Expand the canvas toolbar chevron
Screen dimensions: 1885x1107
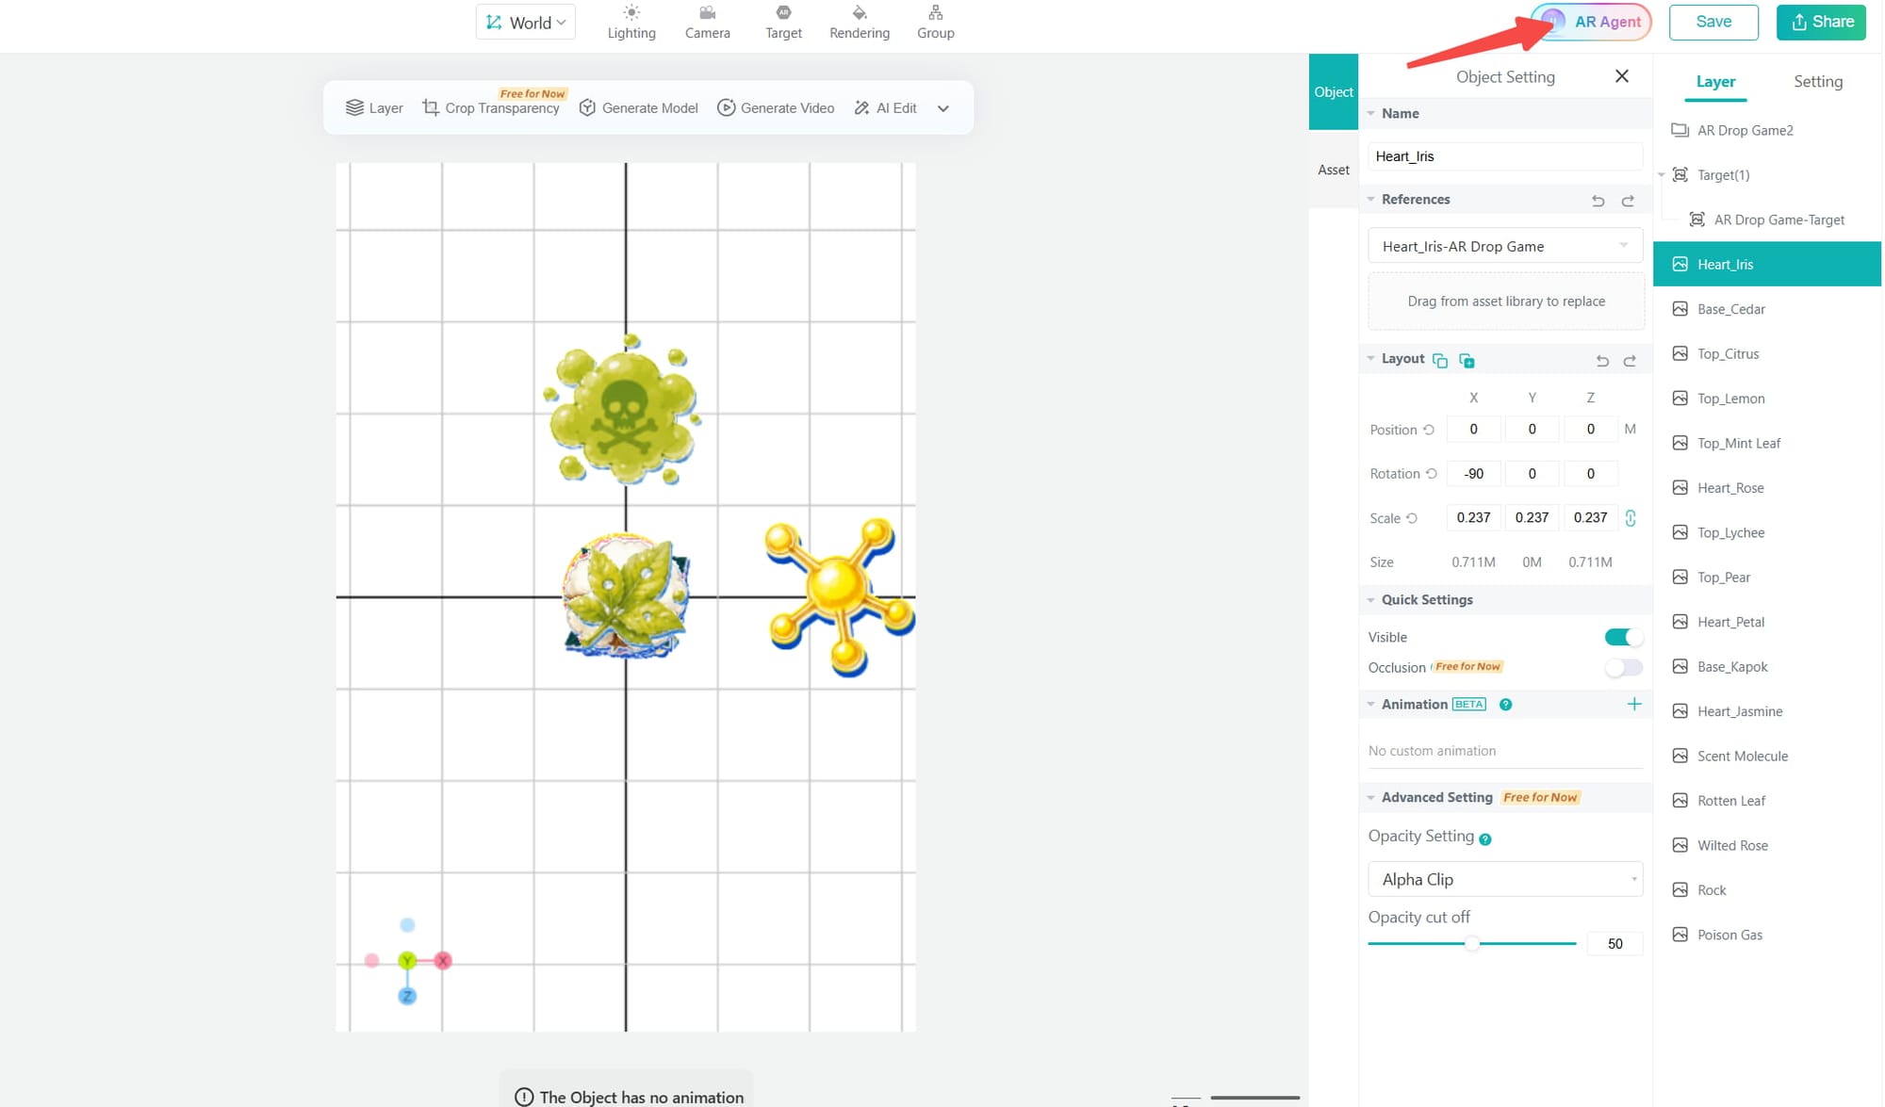pos(943,108)
